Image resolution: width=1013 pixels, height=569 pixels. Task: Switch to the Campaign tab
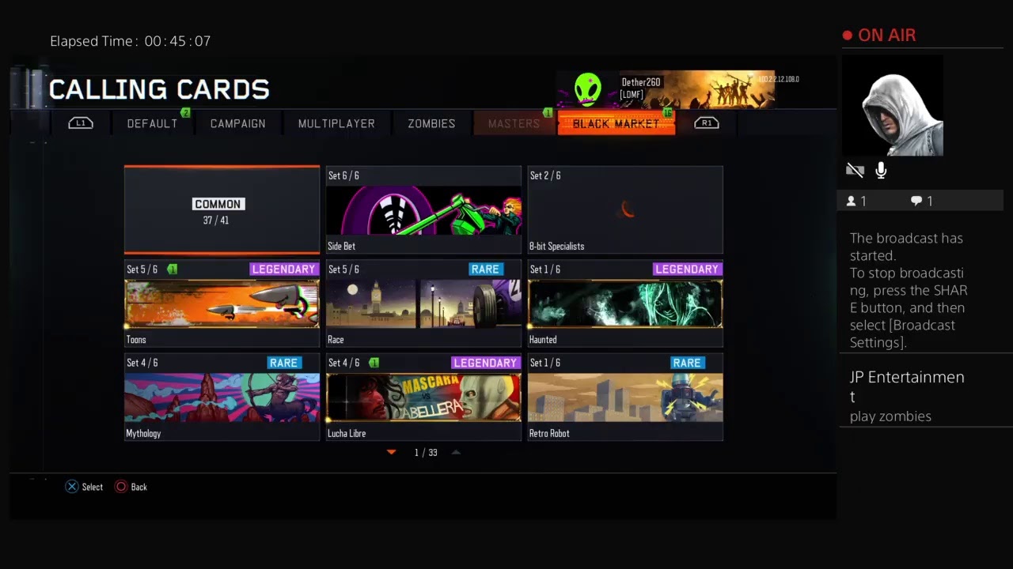pyautogui.click(x=237, y=123)
